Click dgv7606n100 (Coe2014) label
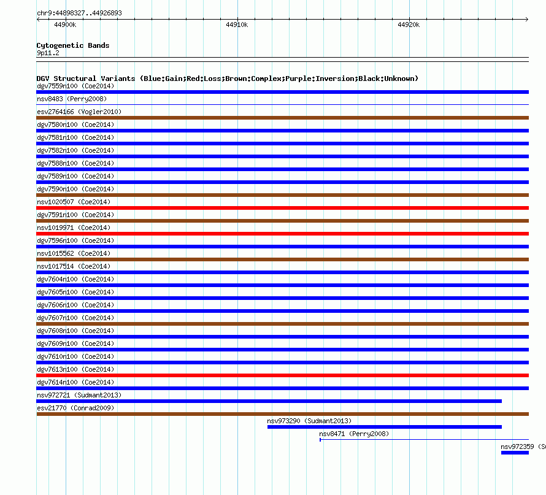546x495 pixels. (x=75, y=305)
